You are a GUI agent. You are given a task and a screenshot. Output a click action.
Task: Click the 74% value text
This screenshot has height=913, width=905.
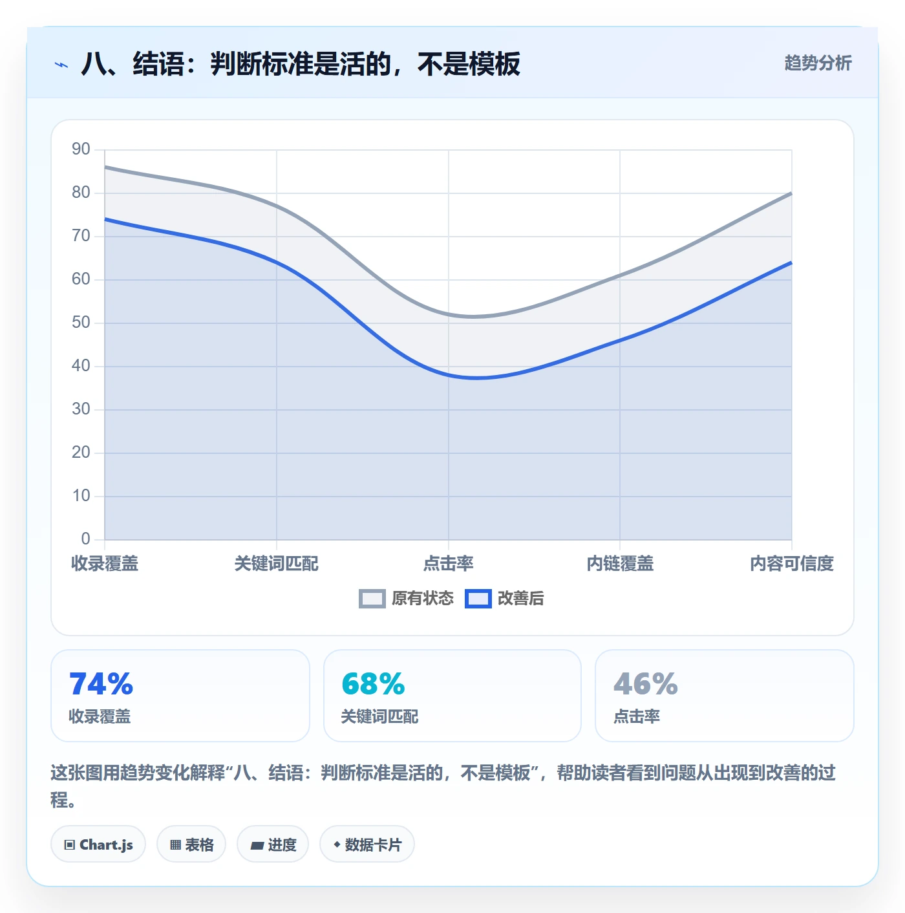pyautogui.click(x=101, y=684)
